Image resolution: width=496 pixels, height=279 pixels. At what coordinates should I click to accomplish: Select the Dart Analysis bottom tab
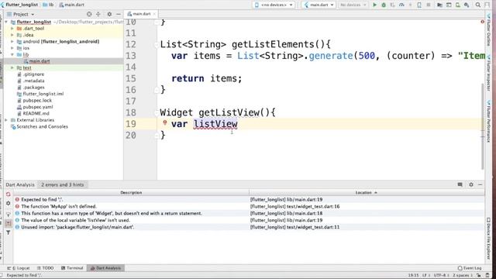105,268
